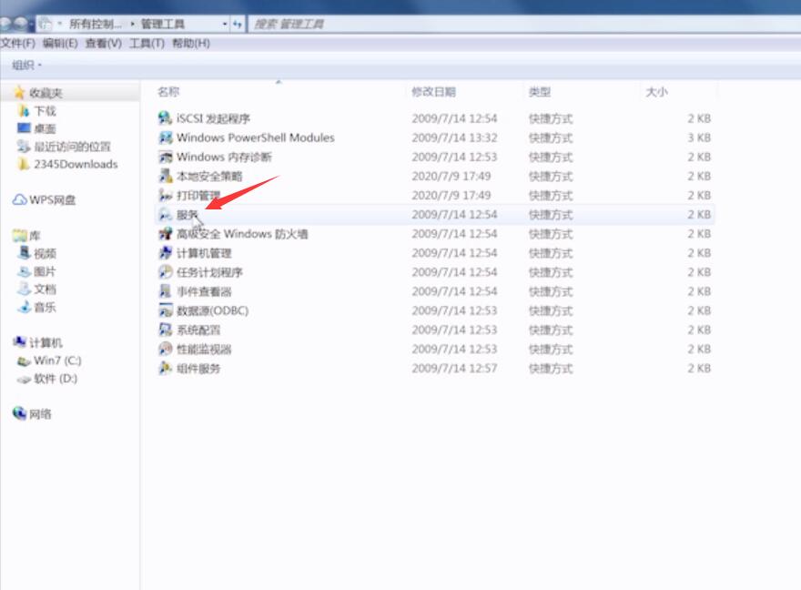
Task: Click the 3 KB size cell
Action: (699, 137)
